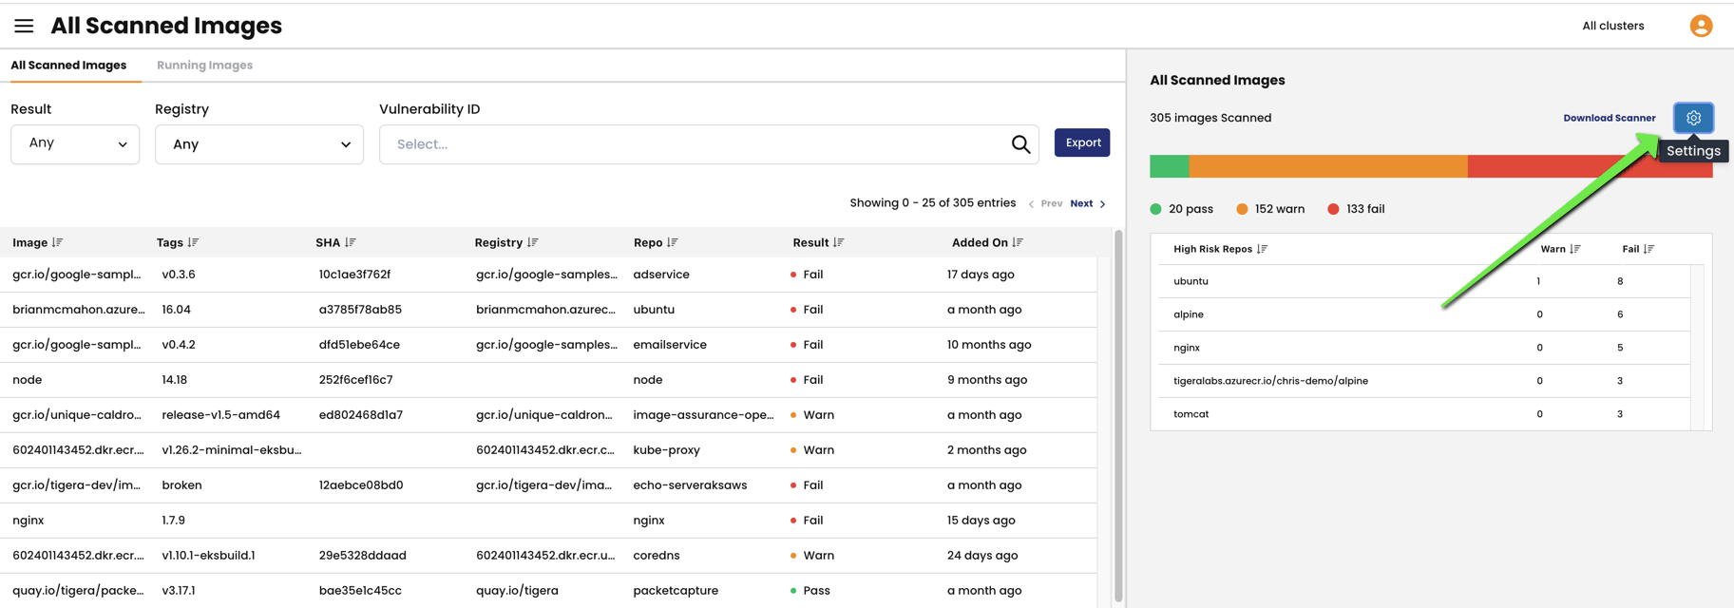1734x608 pixels.
Task: Click registry cell quay.io/tigera
Action: [517, 591]
